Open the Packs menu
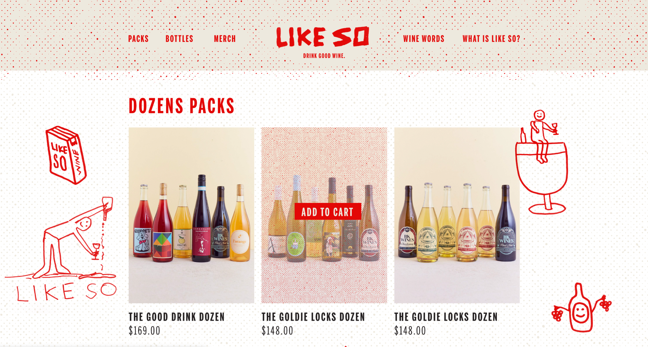648x347 pixels. [x=138, y=39]
